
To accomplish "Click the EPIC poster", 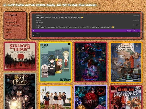I will tap(91, 97).
